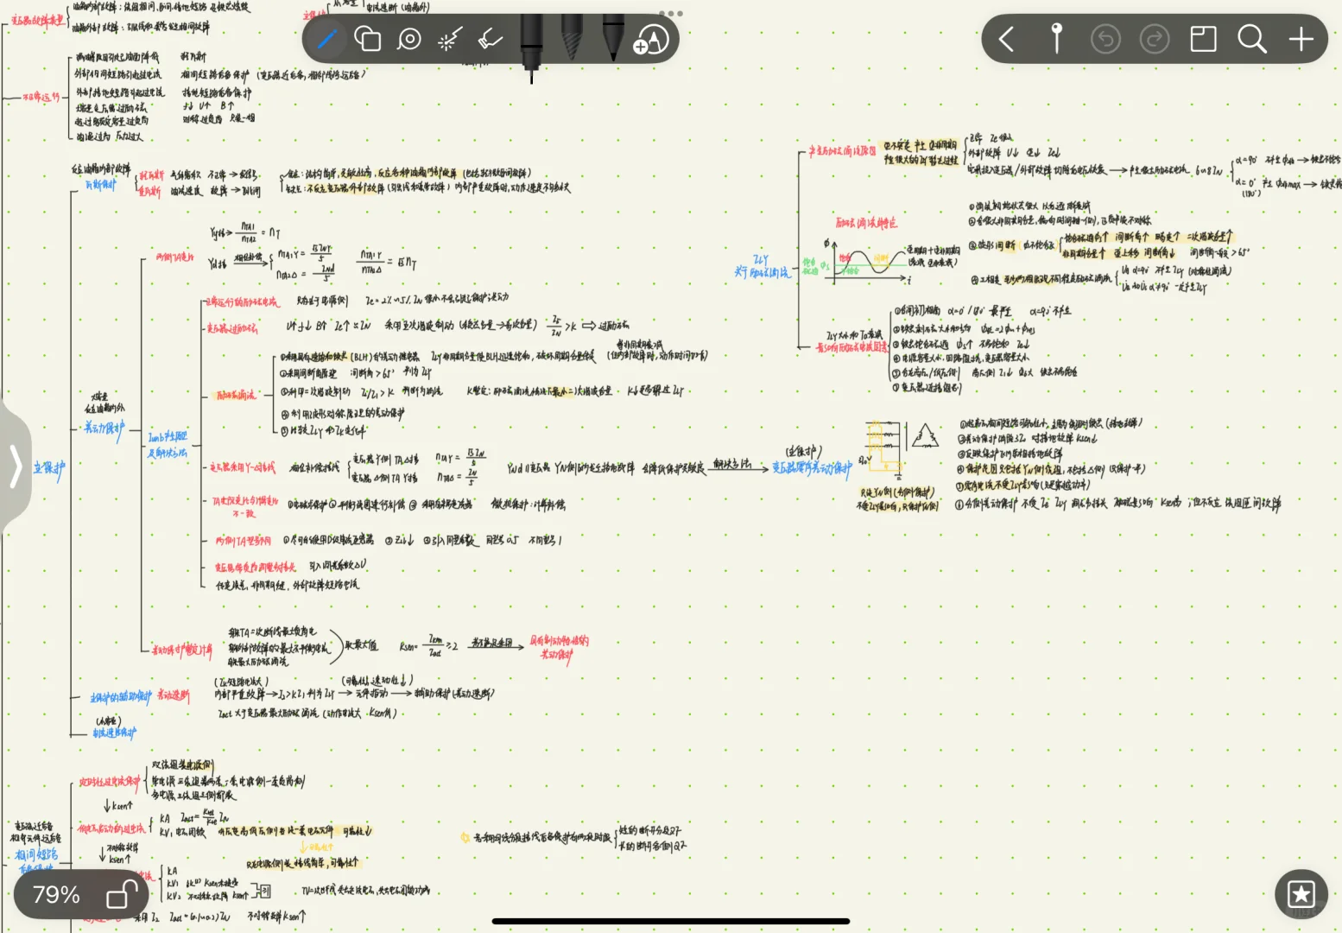The width and height of the screenshot is (1342, 933).
Task: Add a new pen to the toolbar
Action: (651, 40)
